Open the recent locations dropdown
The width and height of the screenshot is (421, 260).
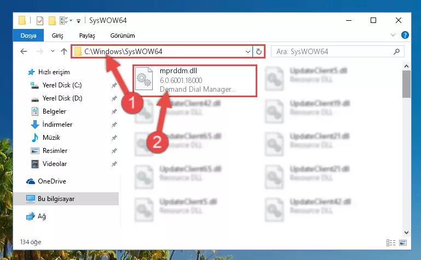click(53, 51)
